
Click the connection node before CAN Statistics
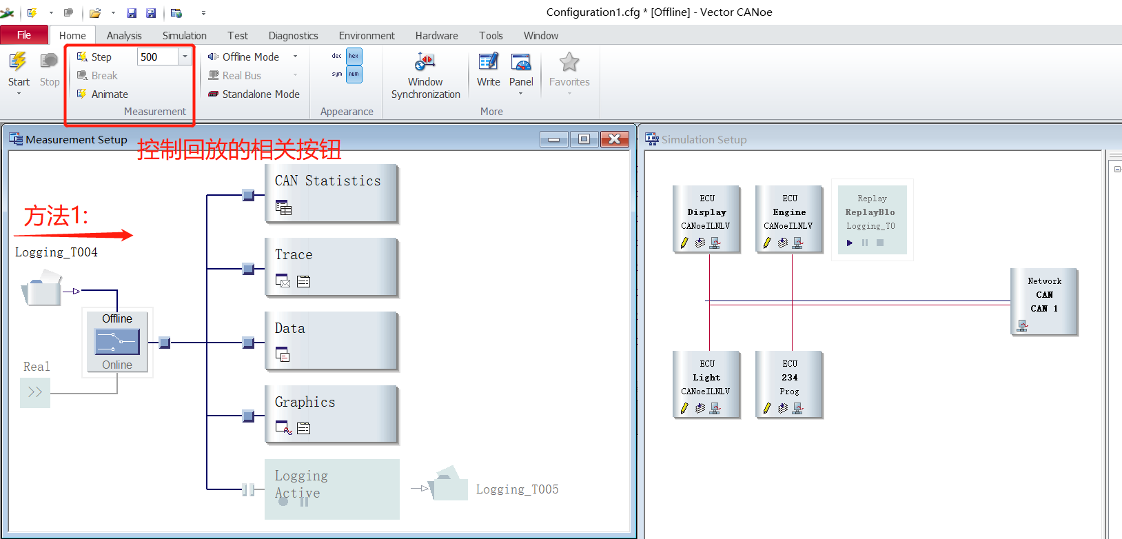(248, 195)
